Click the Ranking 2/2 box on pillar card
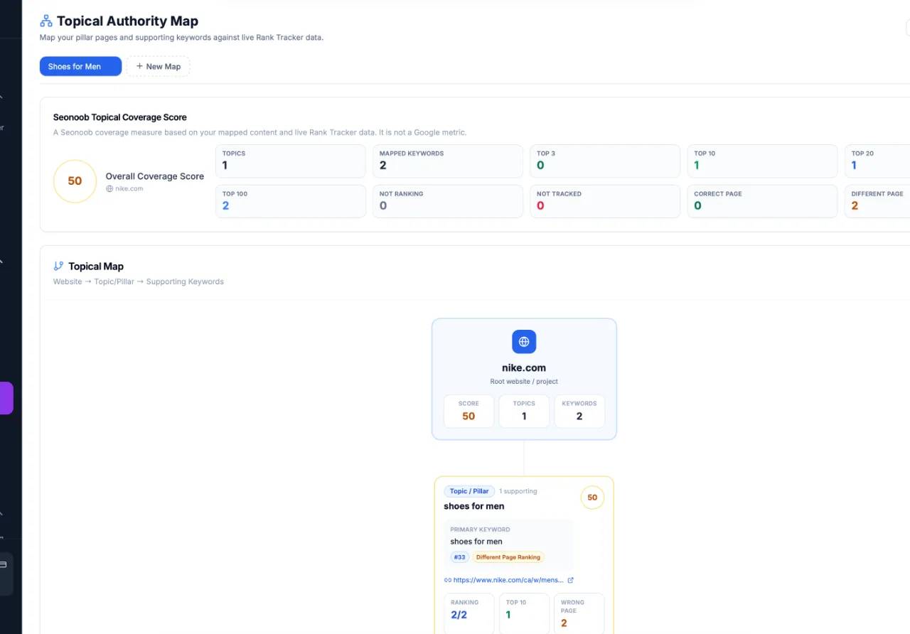 (469, 613)
